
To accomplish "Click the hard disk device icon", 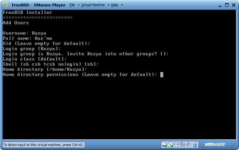I will click(x=164, y=144).
